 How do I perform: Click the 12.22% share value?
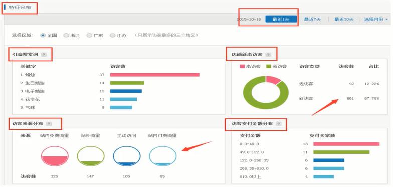(x=372, y=84)
